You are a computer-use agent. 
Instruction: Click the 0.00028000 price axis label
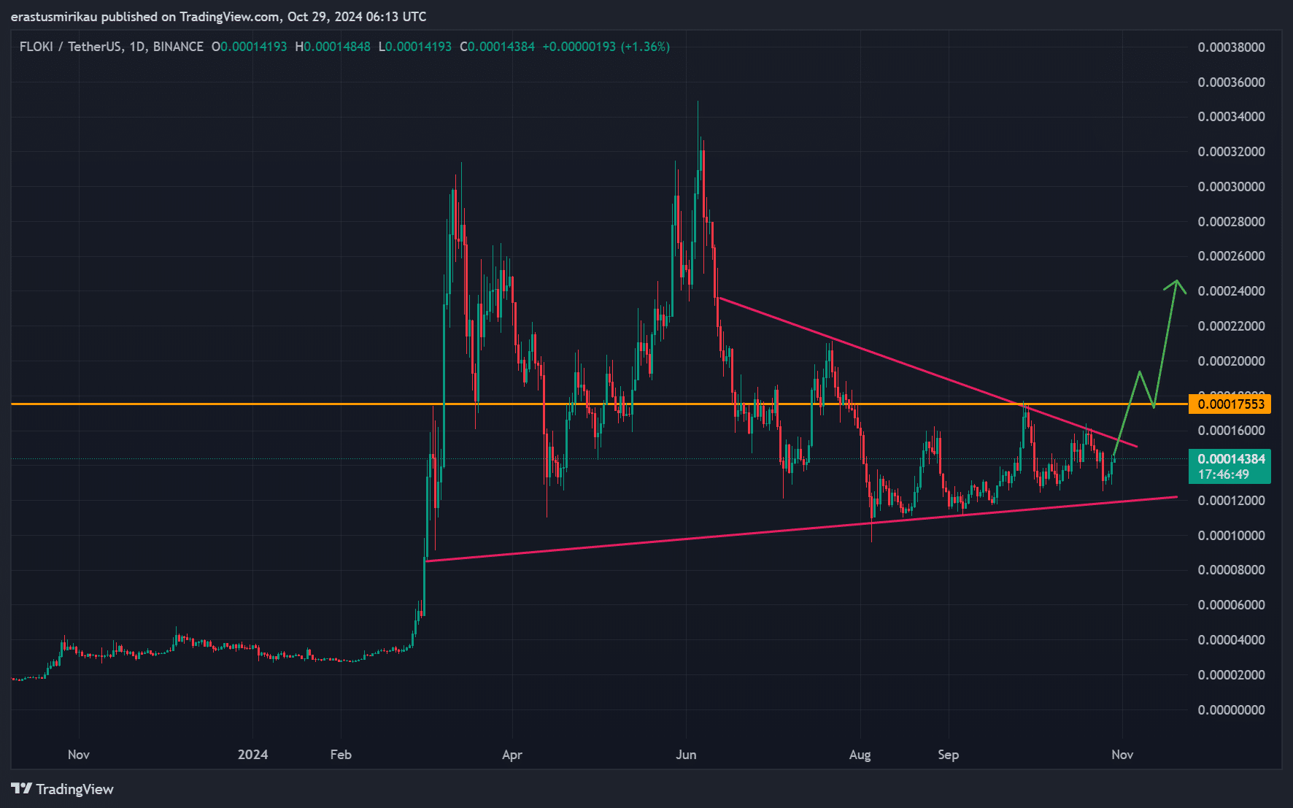tap(1231, 221)
